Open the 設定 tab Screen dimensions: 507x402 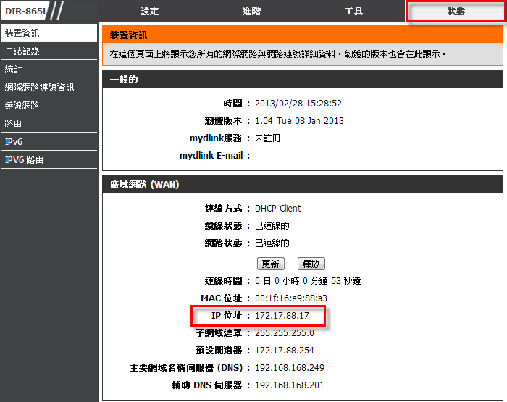point(150,12)
